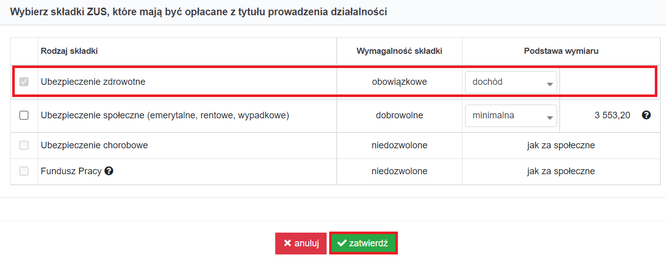
Task: Open the dochód dropdown for health insurance
Action: [x=511, y=82]
